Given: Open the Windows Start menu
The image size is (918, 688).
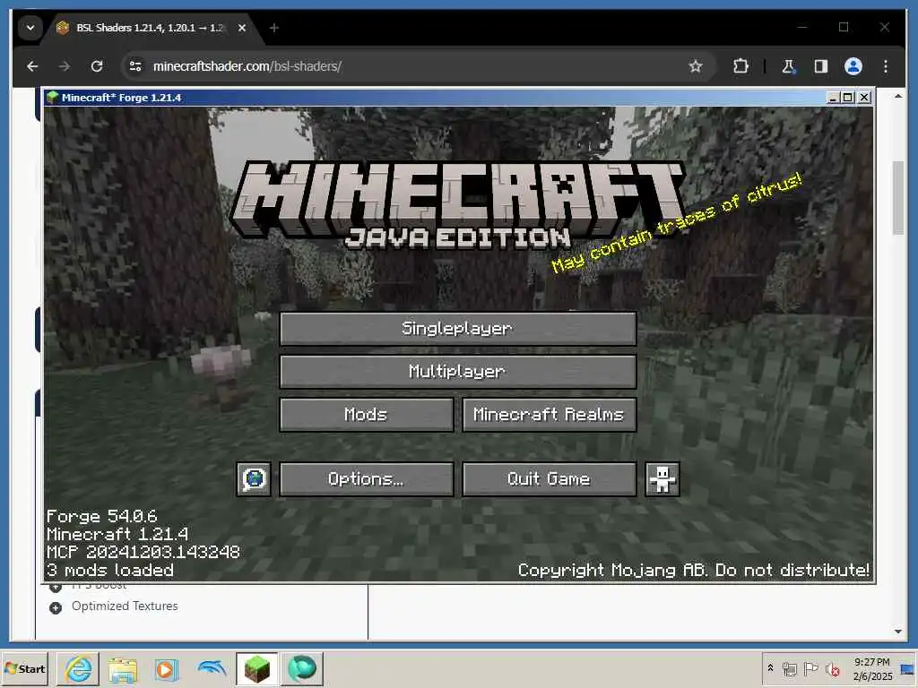Looking at the screenshot, I should [24, 668].
